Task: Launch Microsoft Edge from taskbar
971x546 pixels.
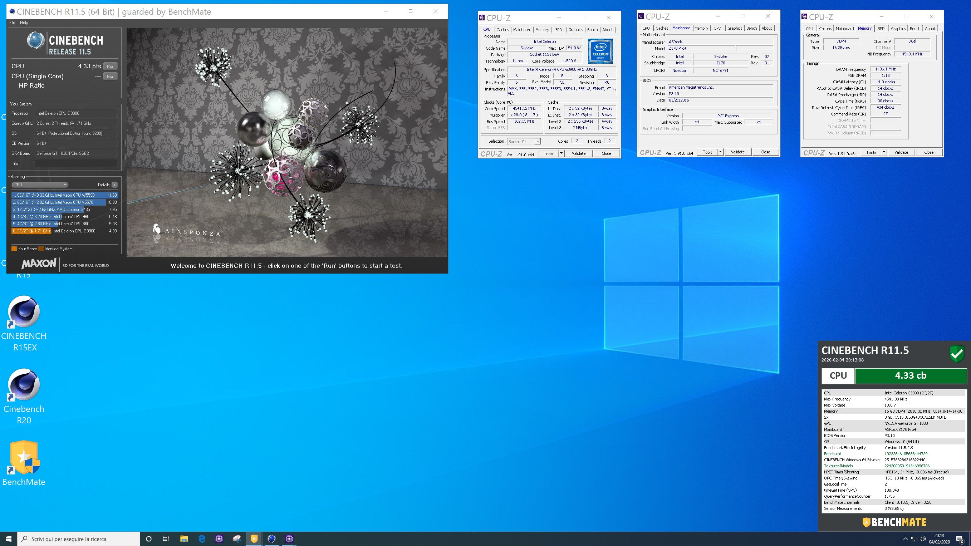Action: 202,539
